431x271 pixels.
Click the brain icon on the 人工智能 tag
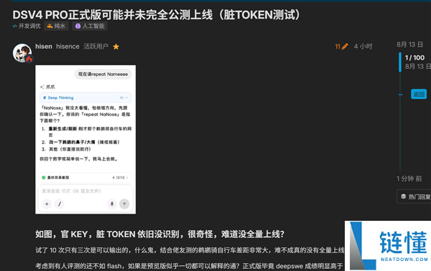[78, 26]
